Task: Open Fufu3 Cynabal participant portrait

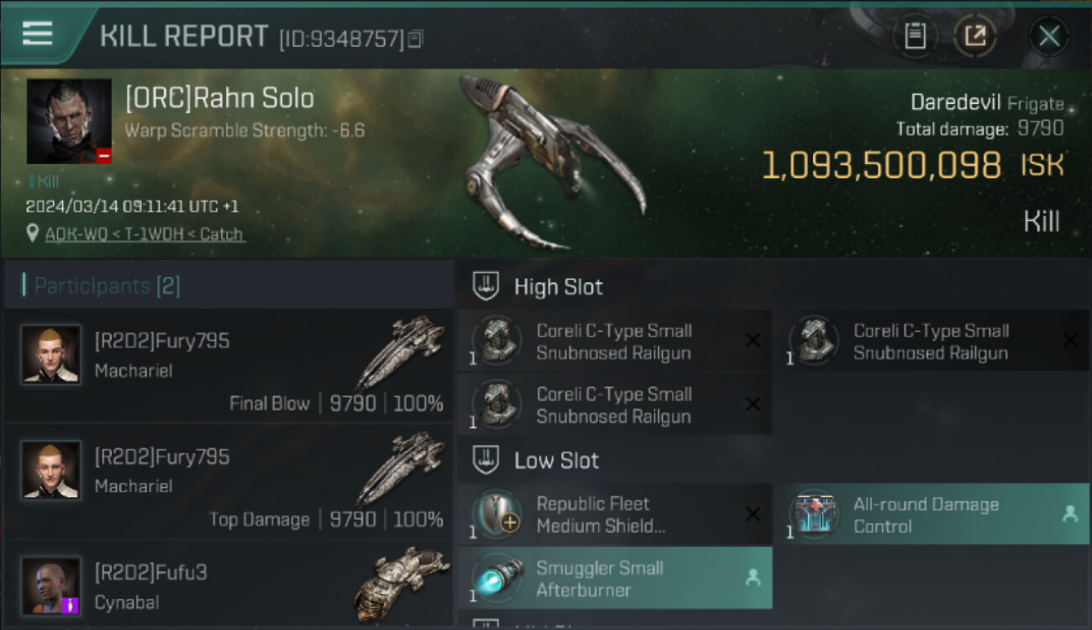Action: coord(51,585)
